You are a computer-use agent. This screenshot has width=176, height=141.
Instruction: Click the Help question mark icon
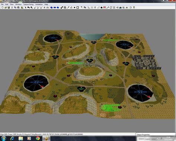134,7
